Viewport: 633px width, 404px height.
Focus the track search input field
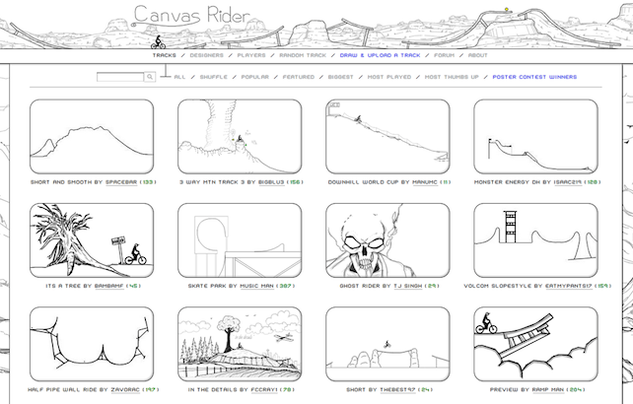(x=121, y=76)
